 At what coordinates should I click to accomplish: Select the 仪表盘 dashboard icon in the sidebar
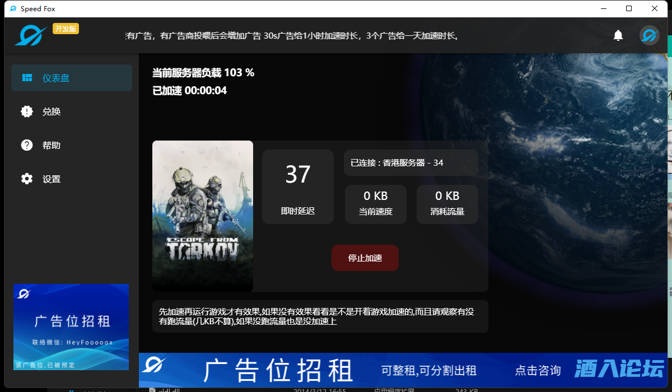tap(27, 78)
